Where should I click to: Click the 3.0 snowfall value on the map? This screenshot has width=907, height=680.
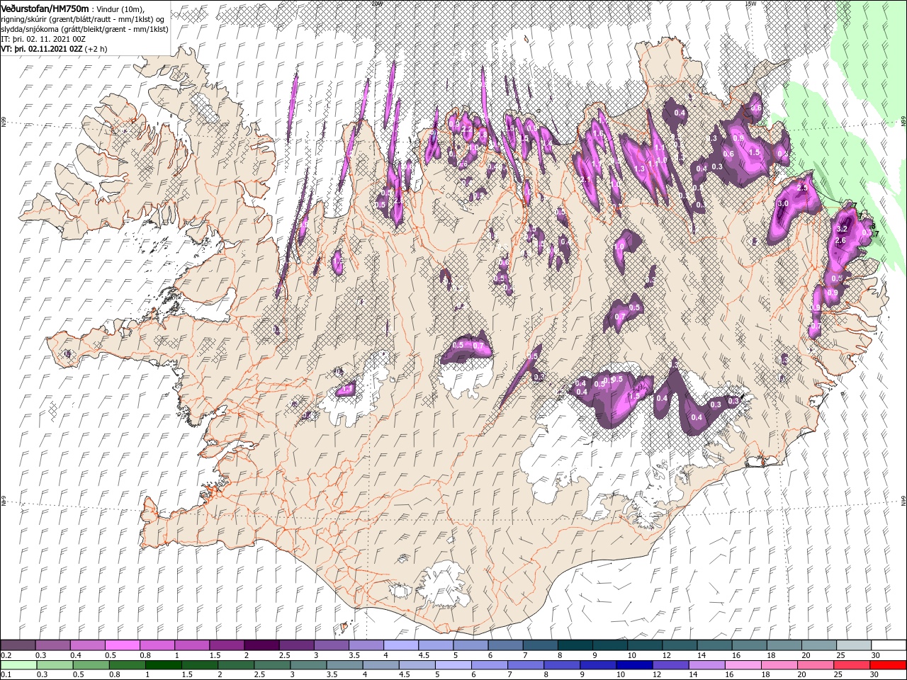pos(783,203)
